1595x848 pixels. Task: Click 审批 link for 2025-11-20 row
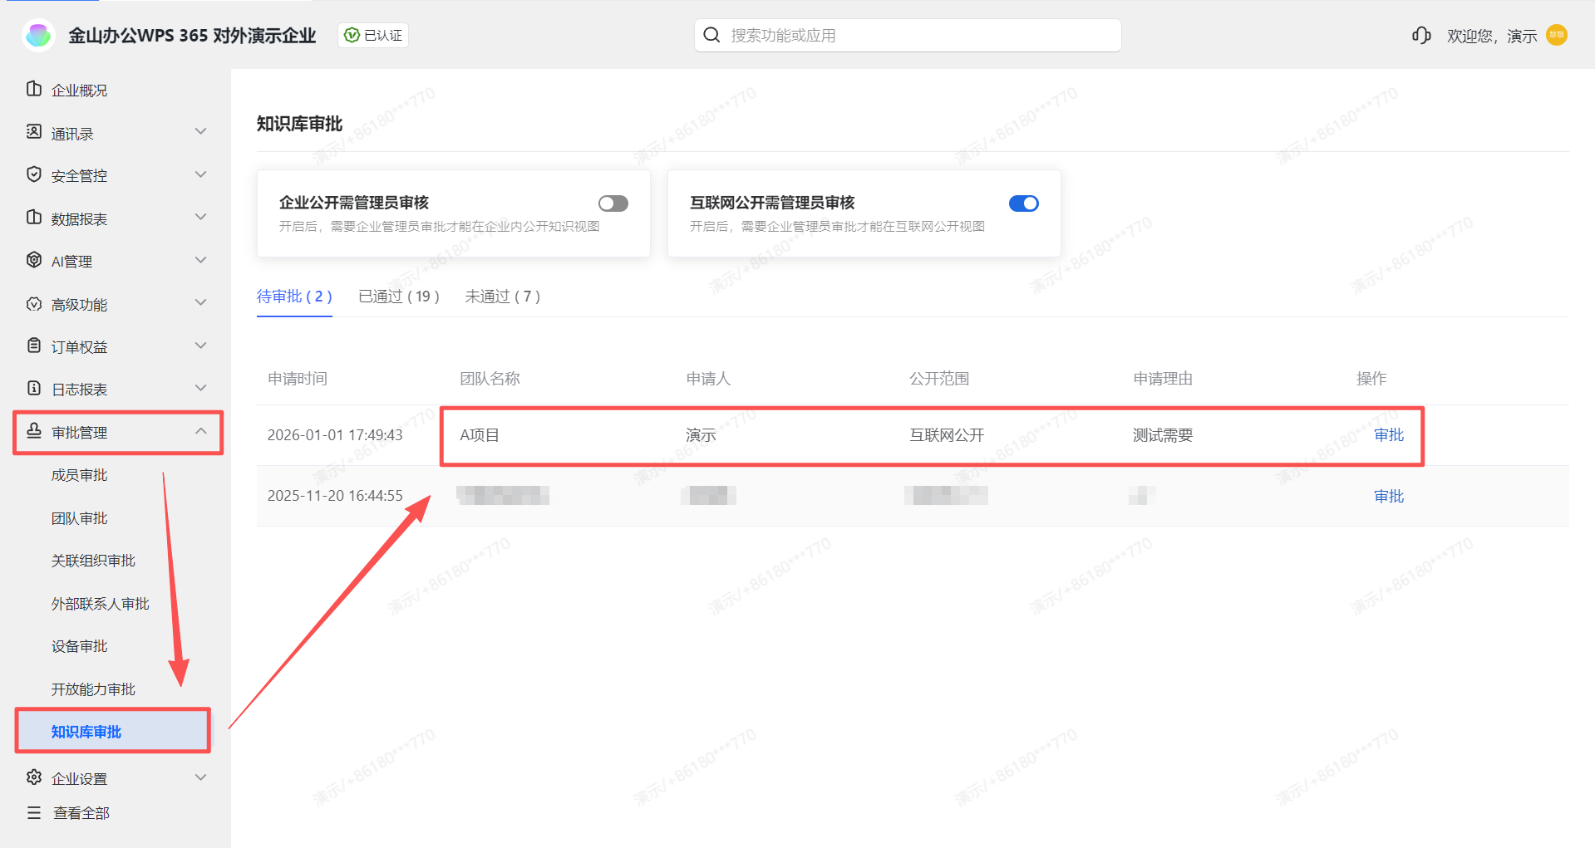[x=1389, y=497]
